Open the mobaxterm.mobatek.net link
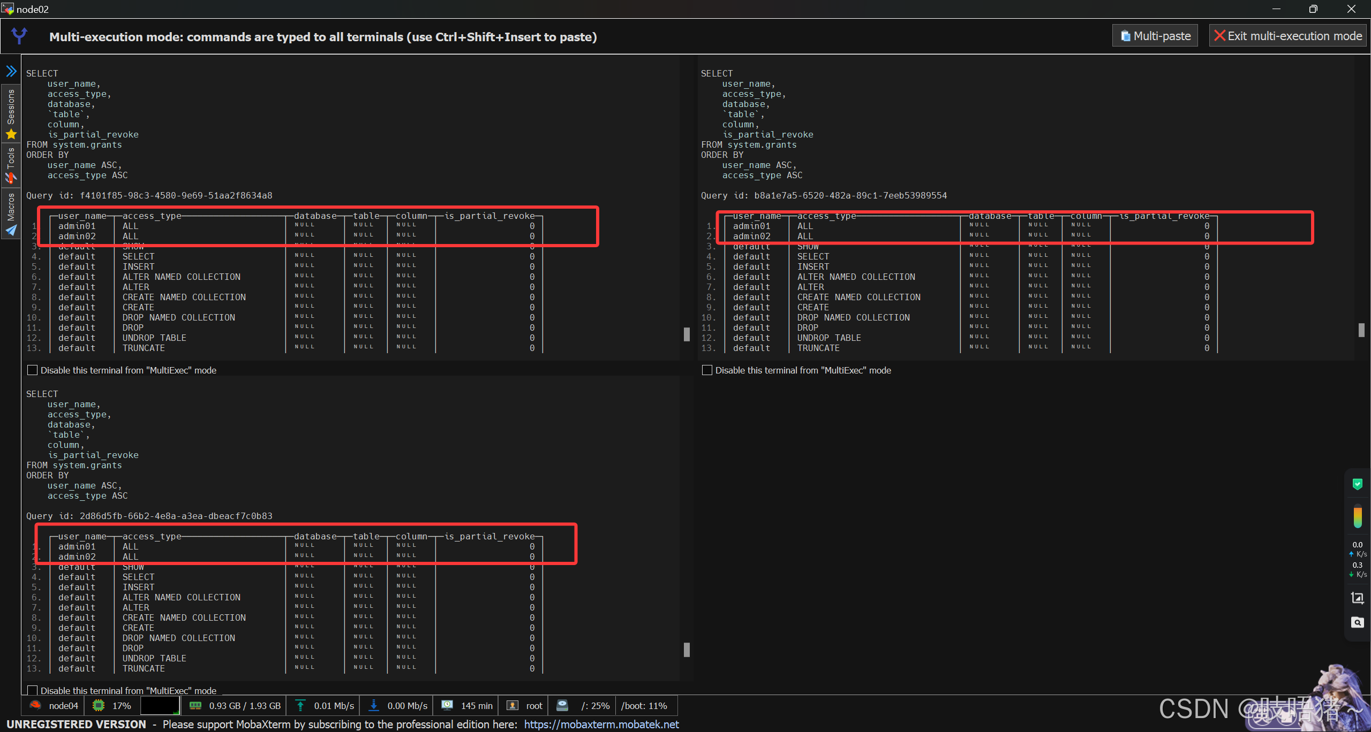The image size is (1371, 732). coord(601,724)
